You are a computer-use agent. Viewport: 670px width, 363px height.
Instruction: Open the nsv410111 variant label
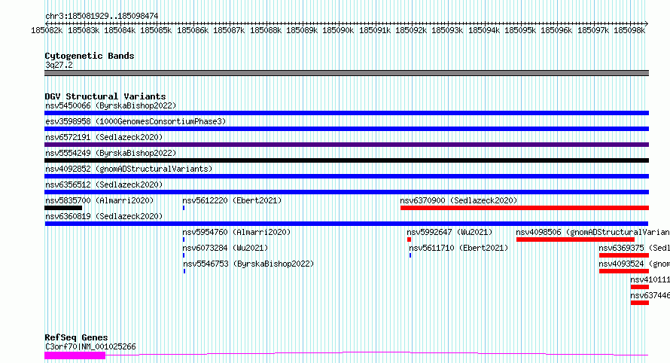[650, 279]
